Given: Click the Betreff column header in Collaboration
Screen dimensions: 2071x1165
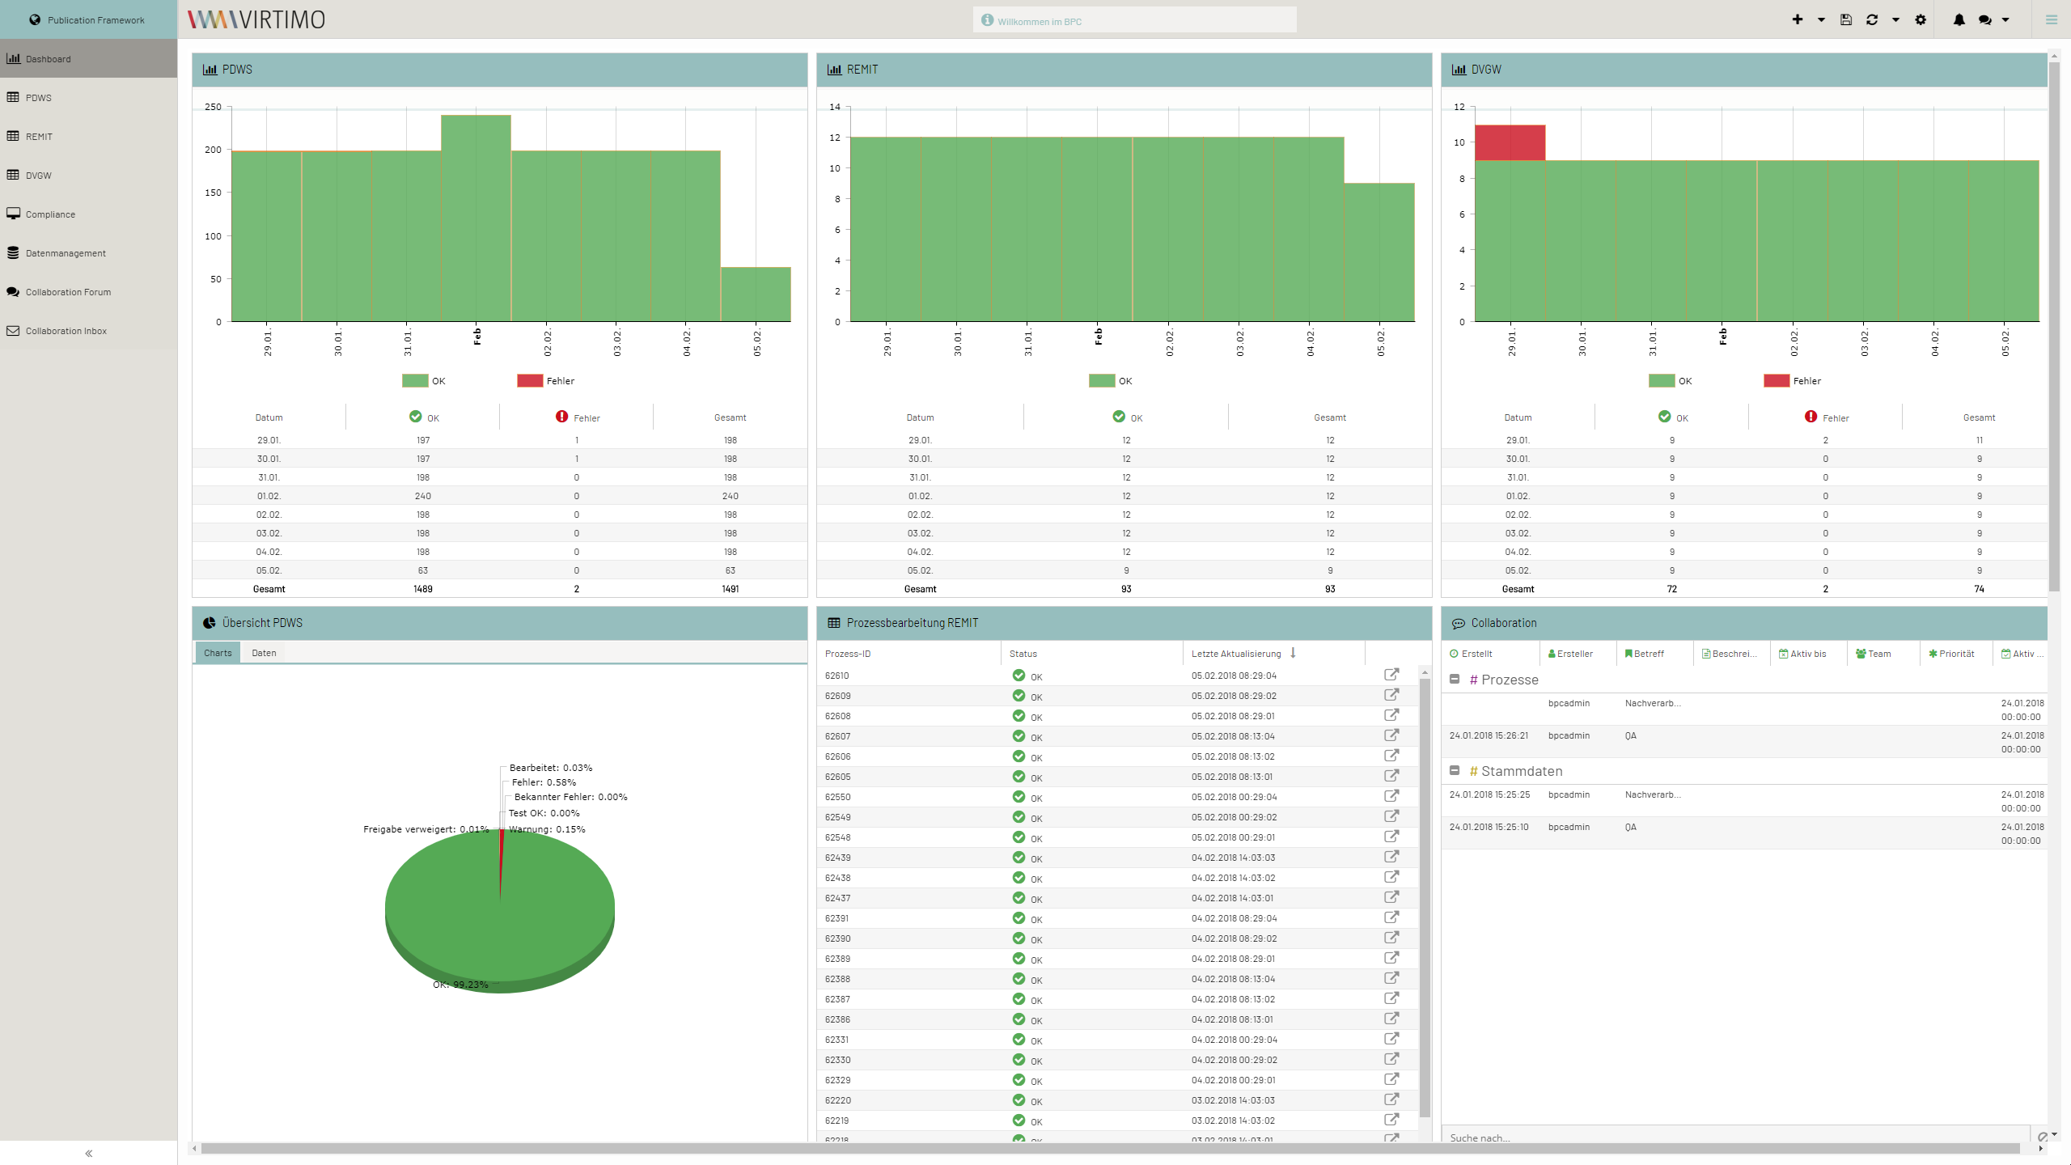Looking at the screenshot, I should click(1654, 653).
